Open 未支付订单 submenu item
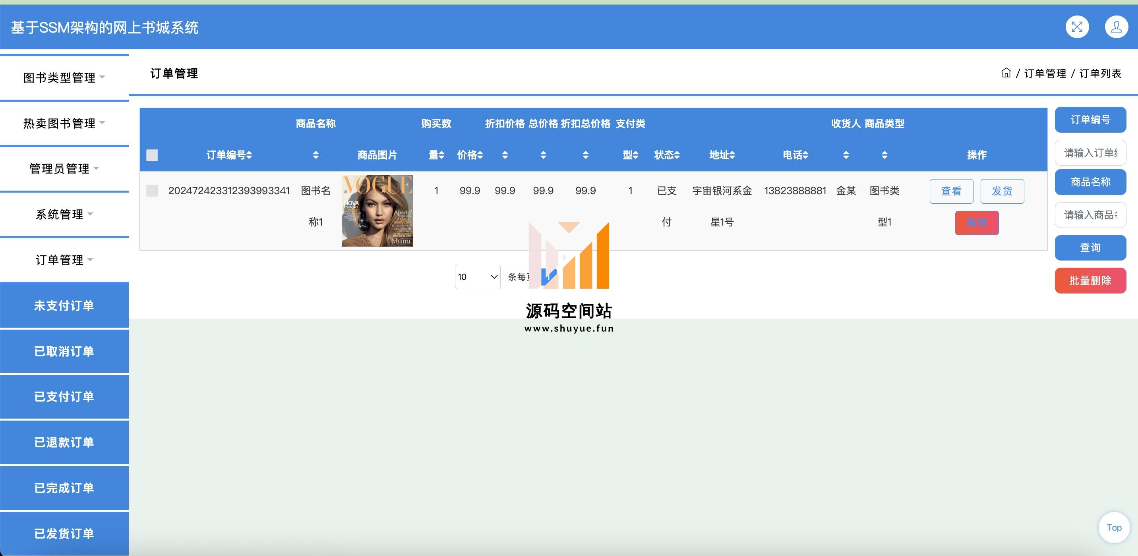This screenshot has width=1138, height=556. point(64,305)
